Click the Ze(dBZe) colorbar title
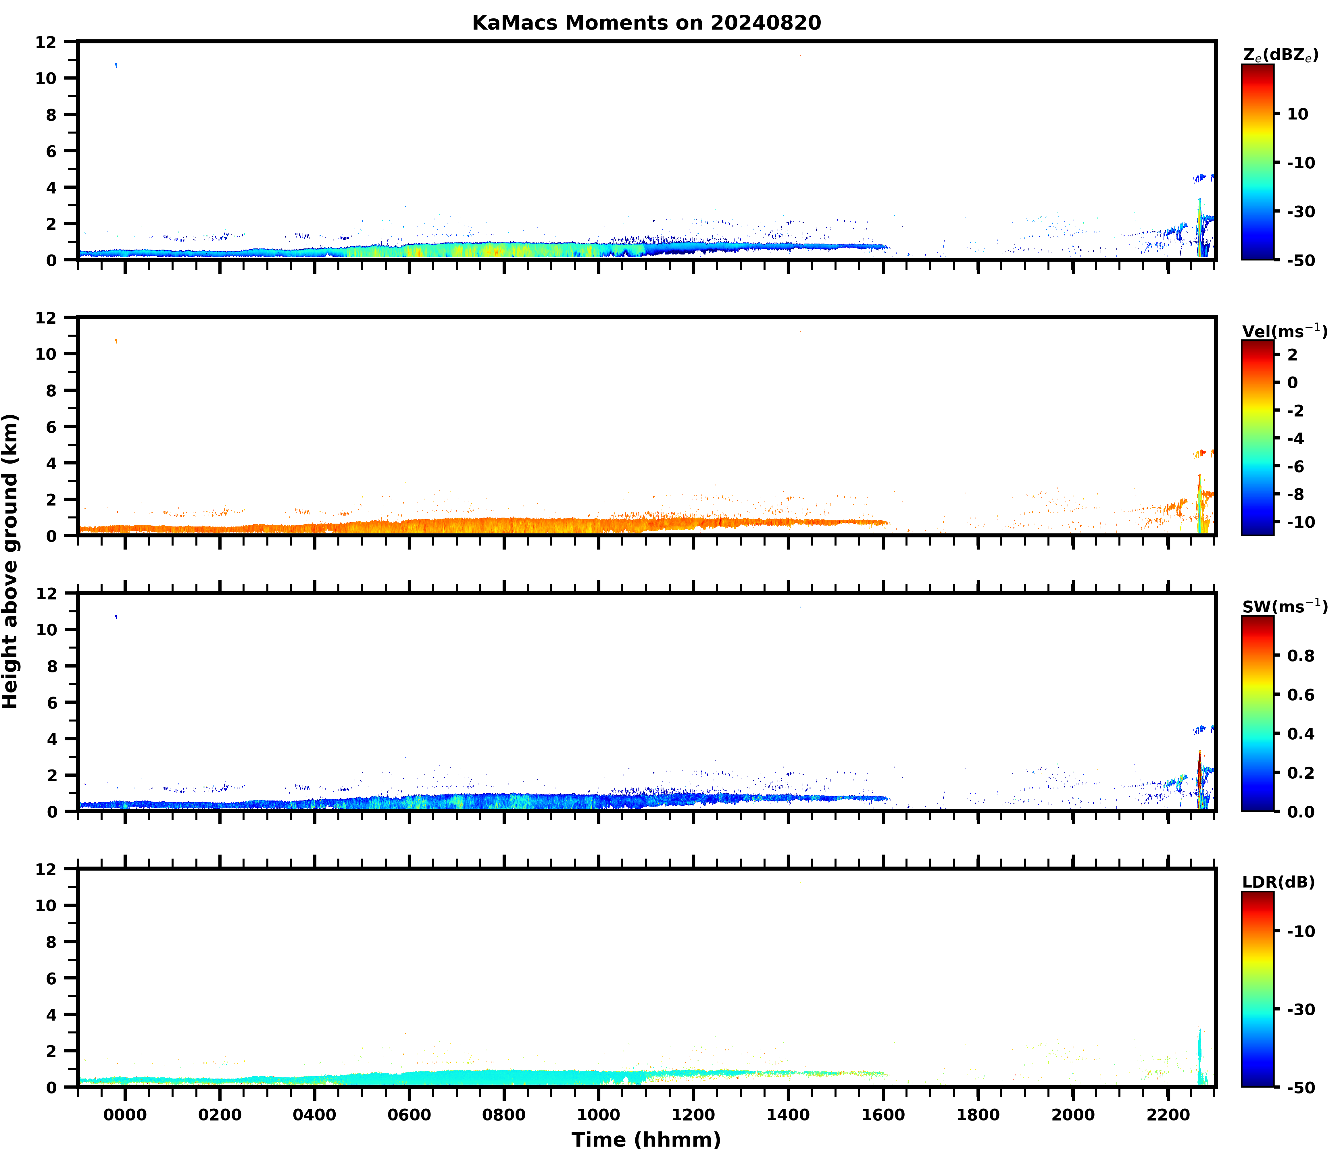 (x=1280, y=55)
